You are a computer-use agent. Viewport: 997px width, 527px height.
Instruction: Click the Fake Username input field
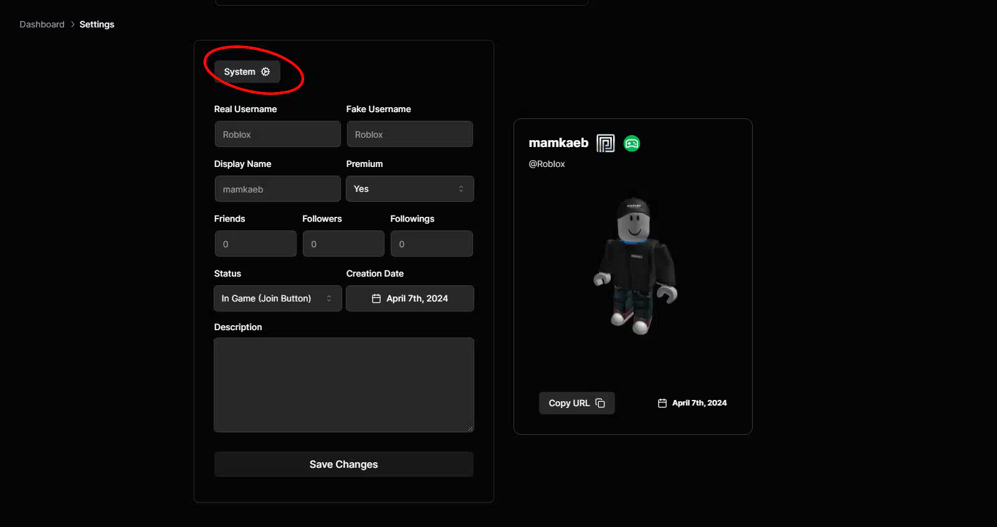(x=409, y=134)
